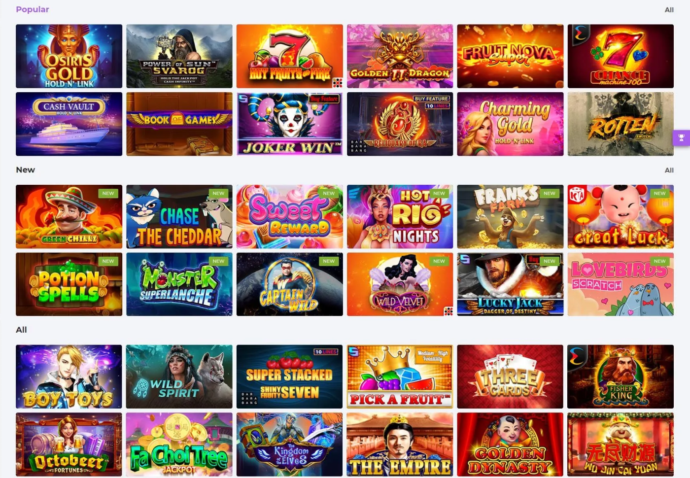Play Joker Win slot

click(x=290, y=124)
